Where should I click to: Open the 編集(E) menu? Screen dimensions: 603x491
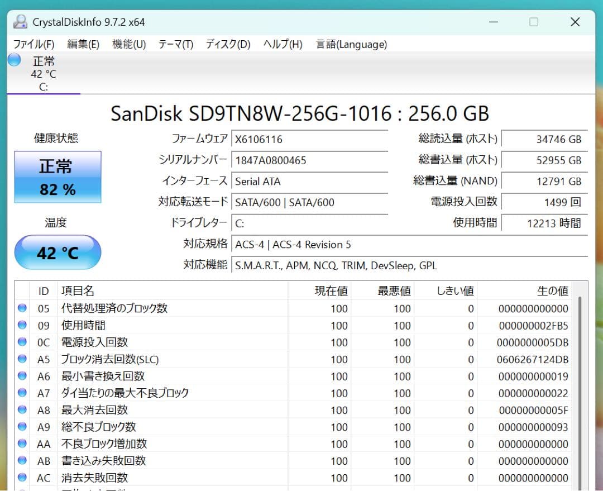(83, 44)
